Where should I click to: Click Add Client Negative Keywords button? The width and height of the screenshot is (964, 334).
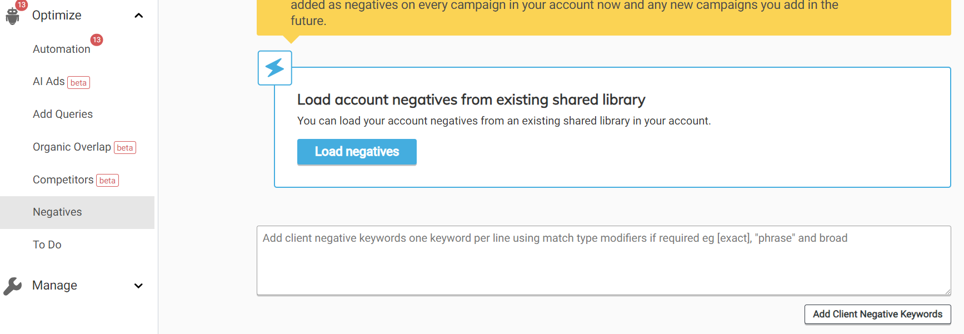click(877, 314)
